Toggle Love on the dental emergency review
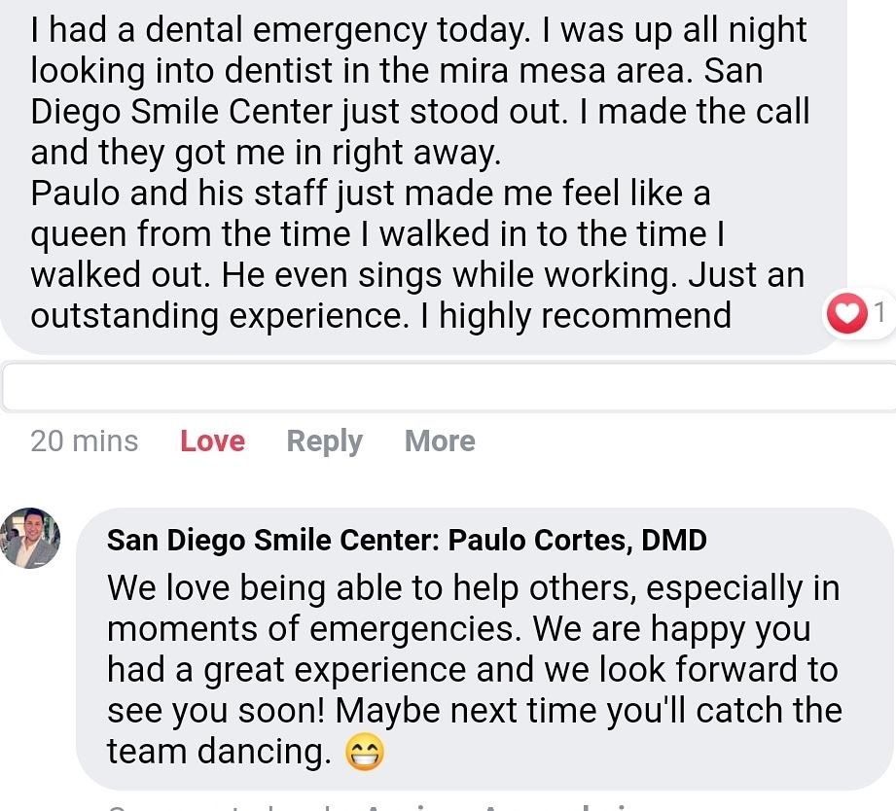This screenshot has height=811, width=896. pos(212,441)
